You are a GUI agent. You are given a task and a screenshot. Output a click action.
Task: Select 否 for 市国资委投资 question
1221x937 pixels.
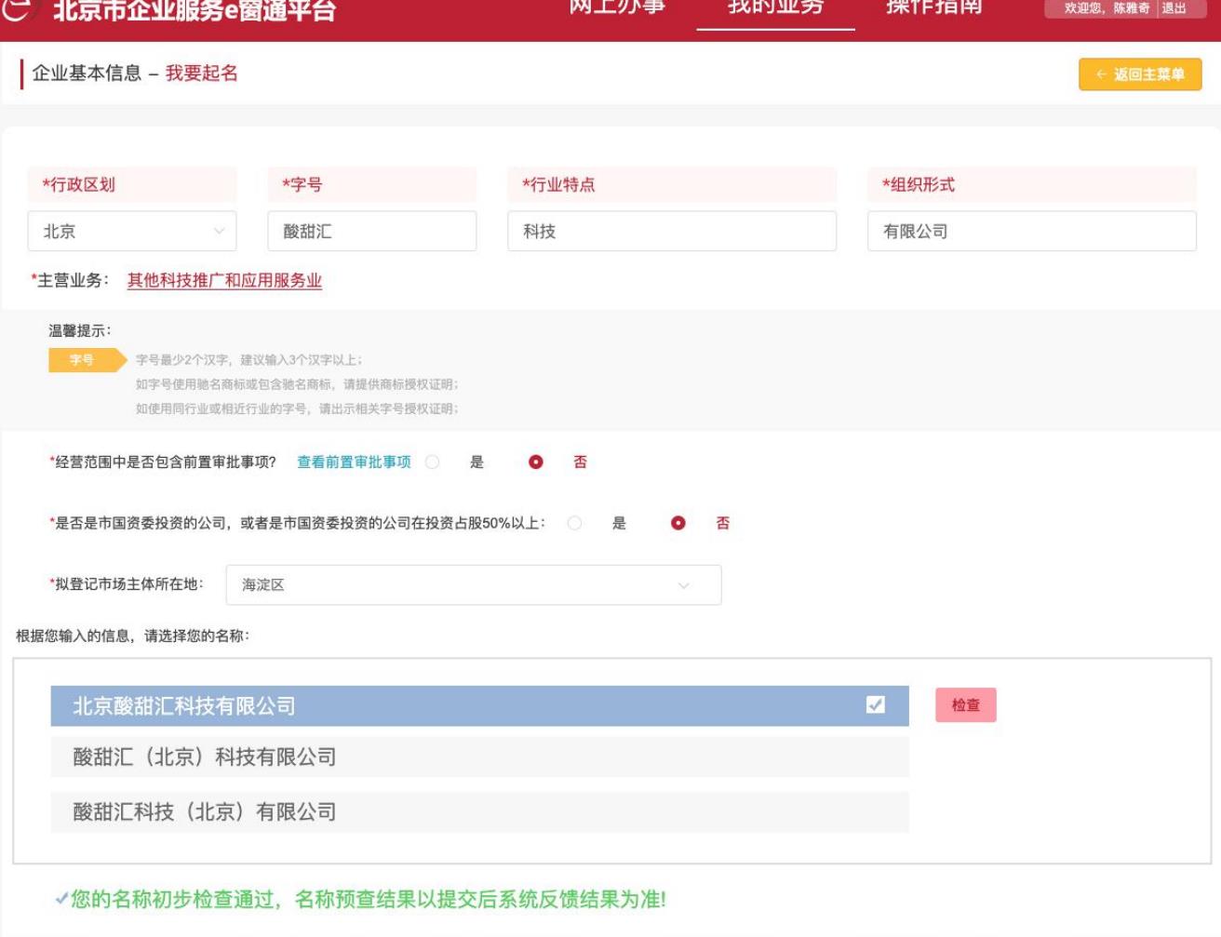678,524
